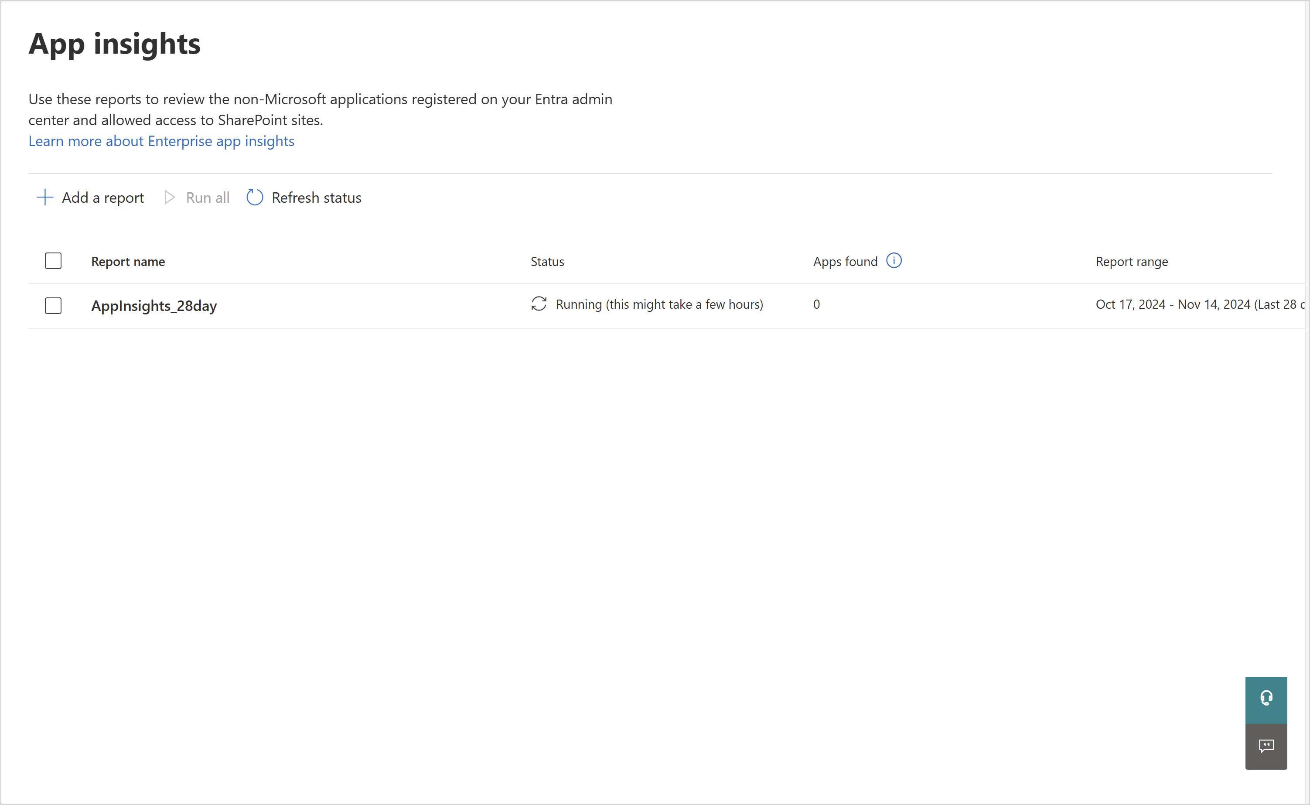The width and height of the screenshot is (1310, 805).
Task: Click the Apps found info icon
Action: coord(894,261)
